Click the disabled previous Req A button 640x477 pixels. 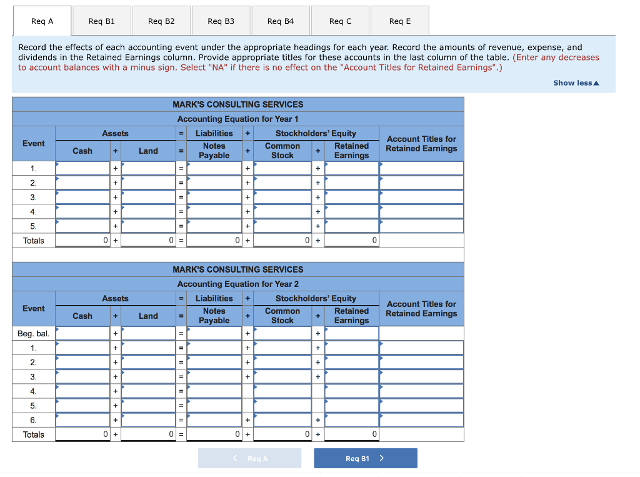click(x=250, y=458)
